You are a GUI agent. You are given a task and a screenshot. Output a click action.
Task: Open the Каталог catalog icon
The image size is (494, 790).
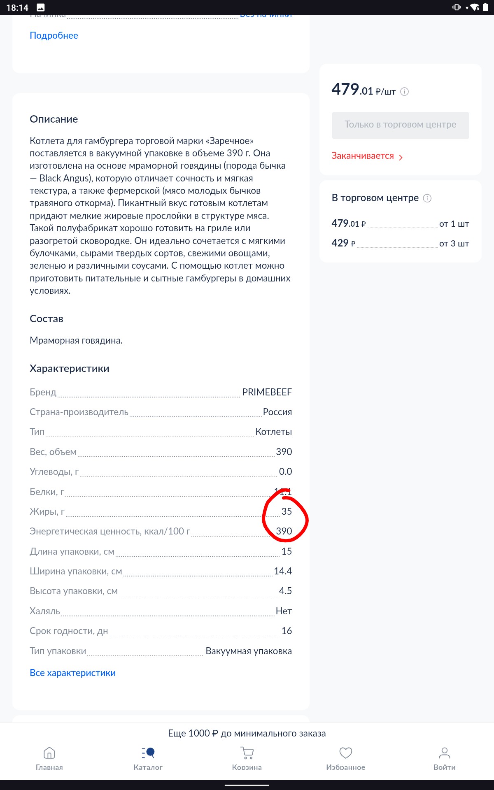148,753
